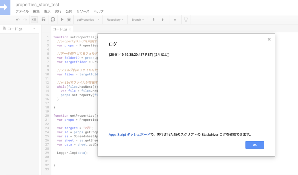This screenshot has width=298, height=175.
Task: Close the log dialog with X
Action: coord(269,39)
